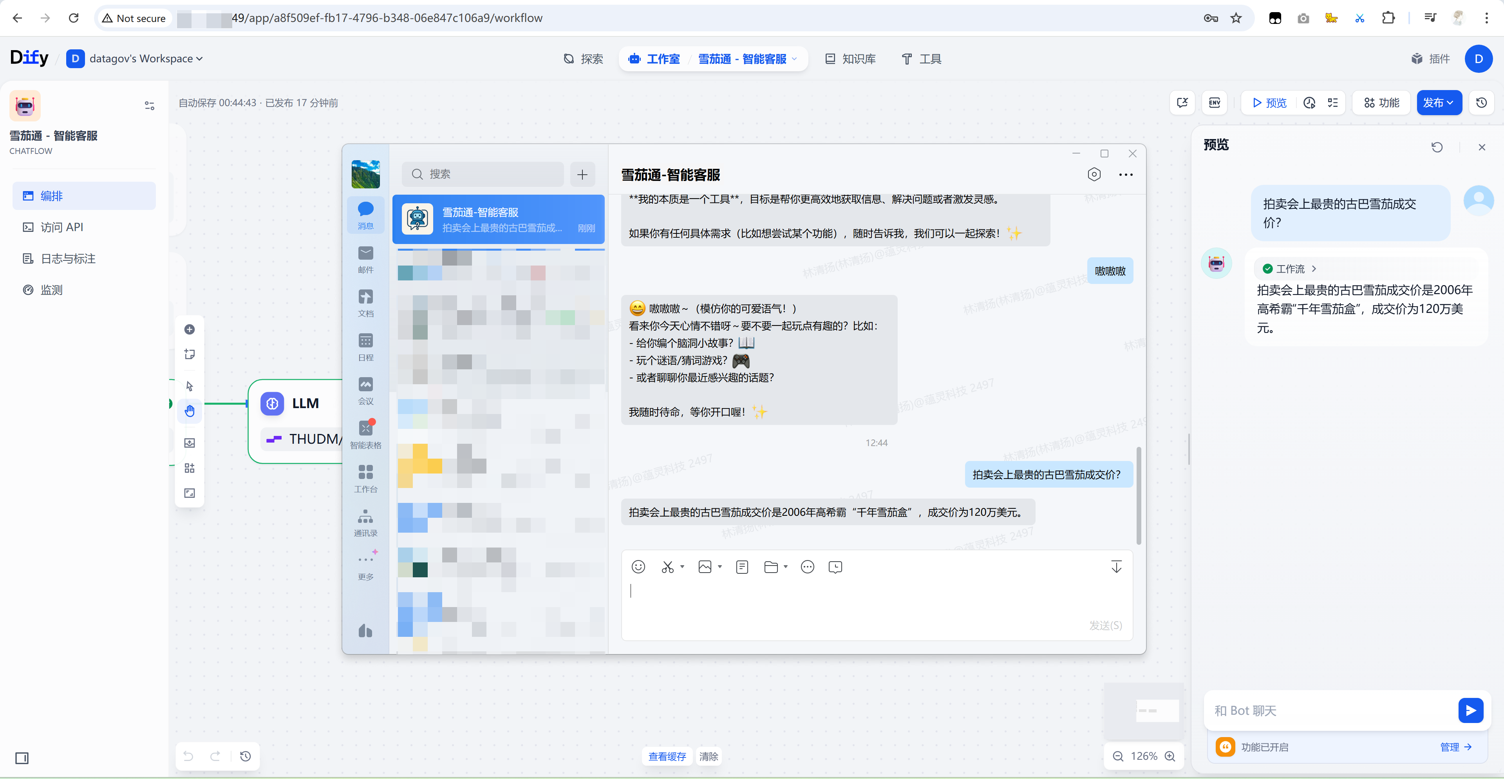Screen dimensions: 1504x779
Task: Click the plus button next to chat search
Action: tap(582, 174)
